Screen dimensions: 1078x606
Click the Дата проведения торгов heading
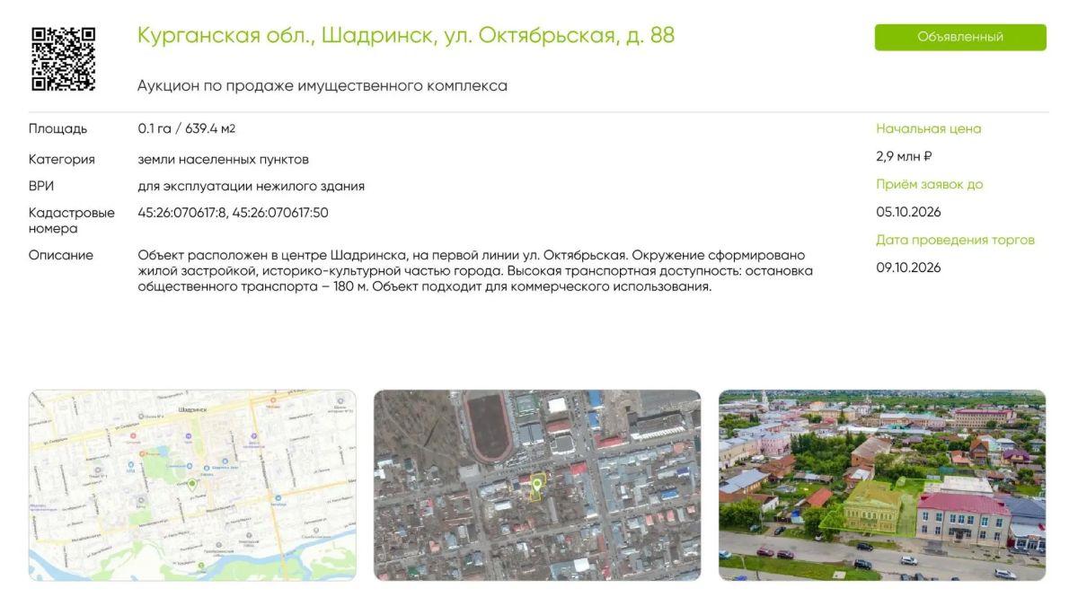tap(955, 240)
